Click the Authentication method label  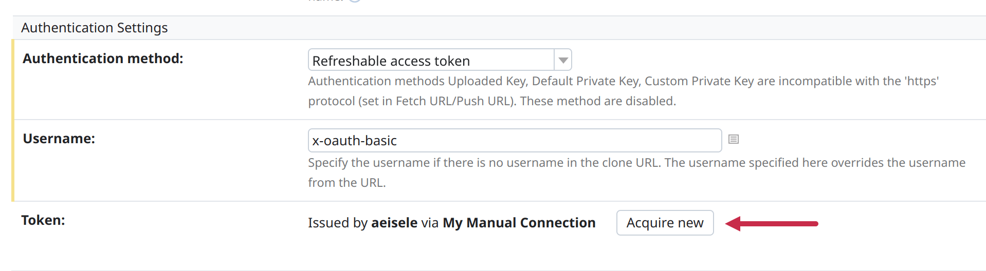point(103,59)
